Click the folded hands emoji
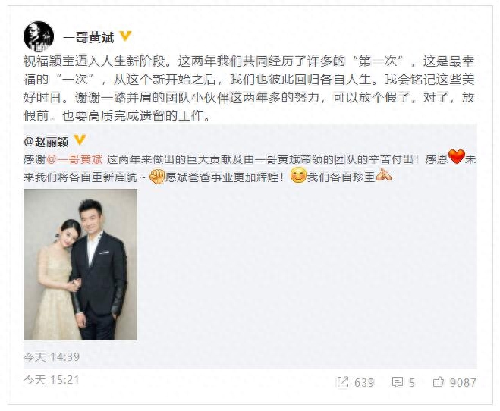Image resolution: width=500 pixels, height=411 pixels. click(384, 175)
